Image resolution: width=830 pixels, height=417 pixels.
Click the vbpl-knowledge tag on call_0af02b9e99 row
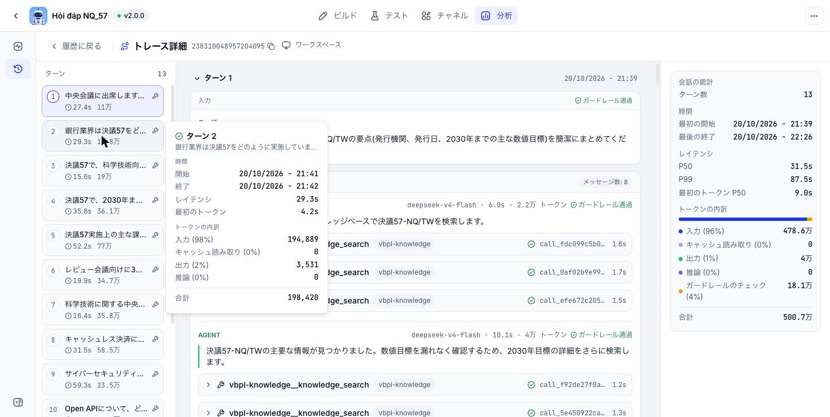(404, 272)
